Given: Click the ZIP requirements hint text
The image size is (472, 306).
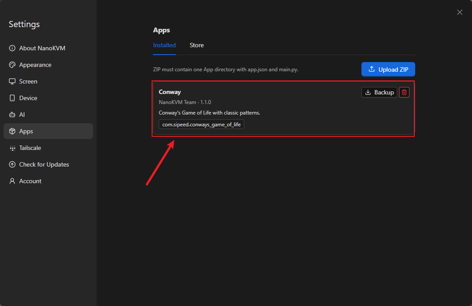Looking at the screenshot, I should tap(226, 69).
